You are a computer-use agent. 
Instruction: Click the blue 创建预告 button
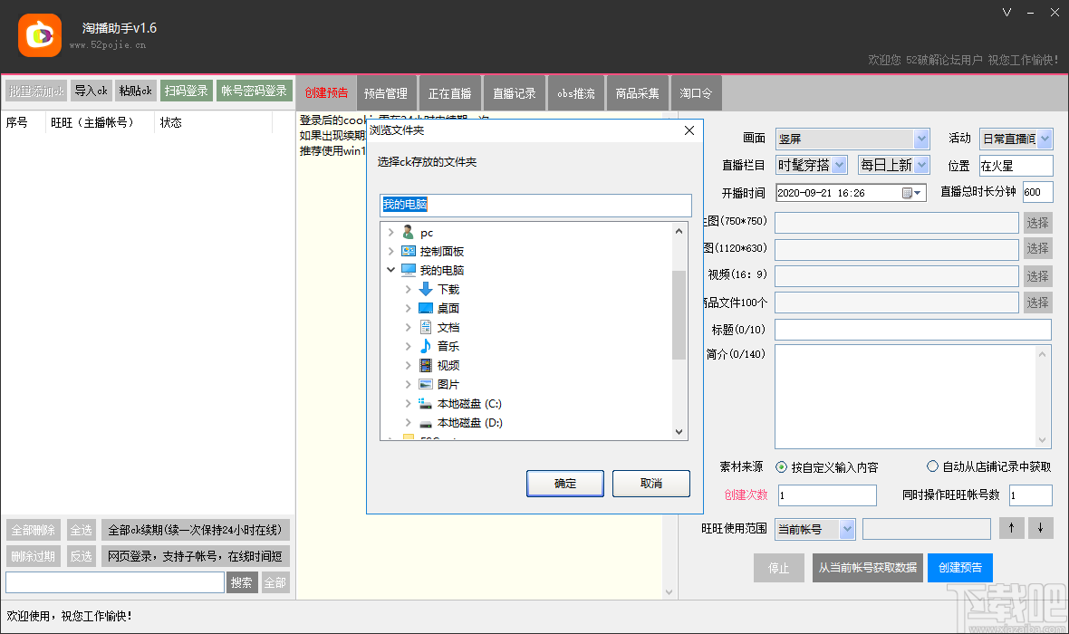coord(960,567)
